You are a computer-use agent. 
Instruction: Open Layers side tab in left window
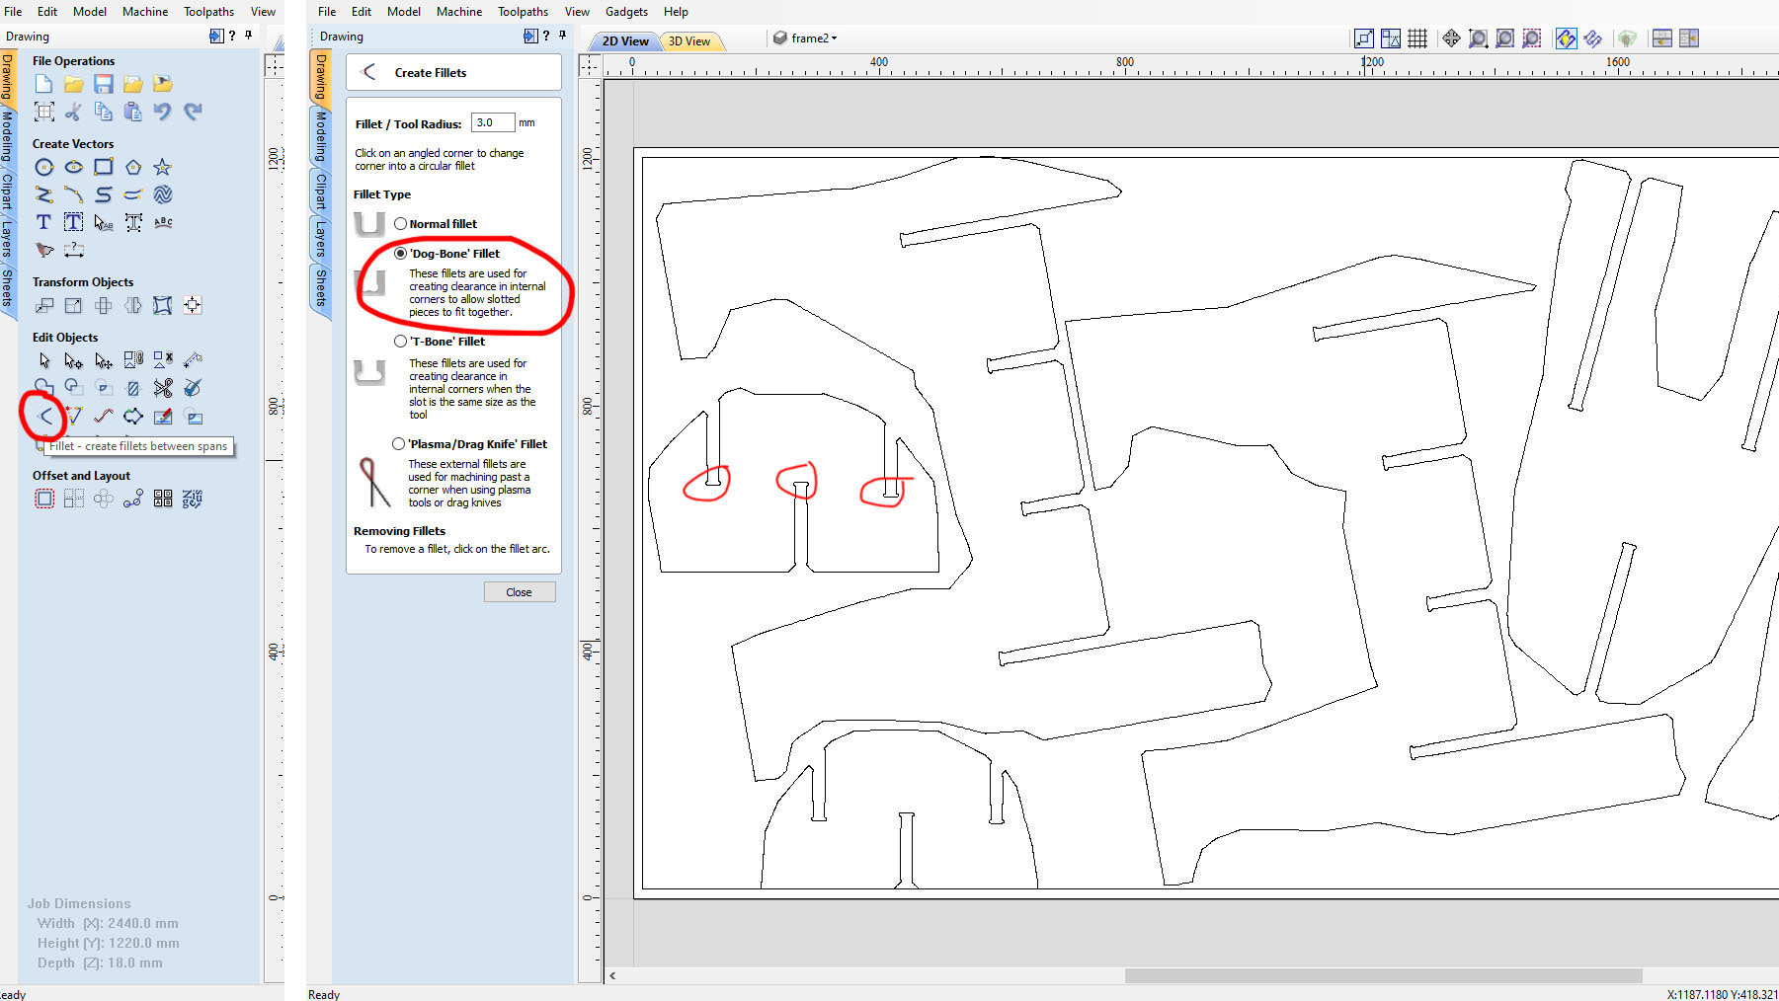(x=7, y=237)
